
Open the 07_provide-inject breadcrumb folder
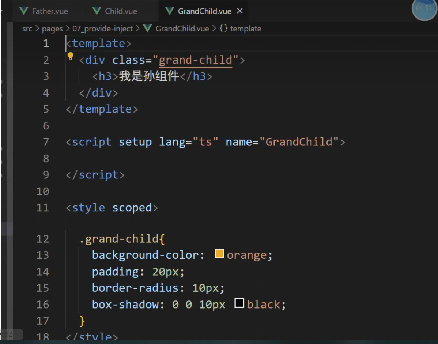pos(102,29)
